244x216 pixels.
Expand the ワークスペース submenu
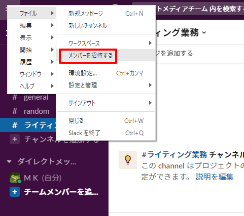click(106, 43)
